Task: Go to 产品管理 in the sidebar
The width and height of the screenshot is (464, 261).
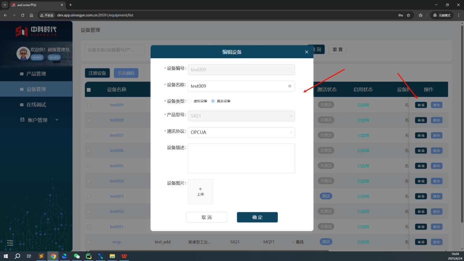Action: pos(36,74)
